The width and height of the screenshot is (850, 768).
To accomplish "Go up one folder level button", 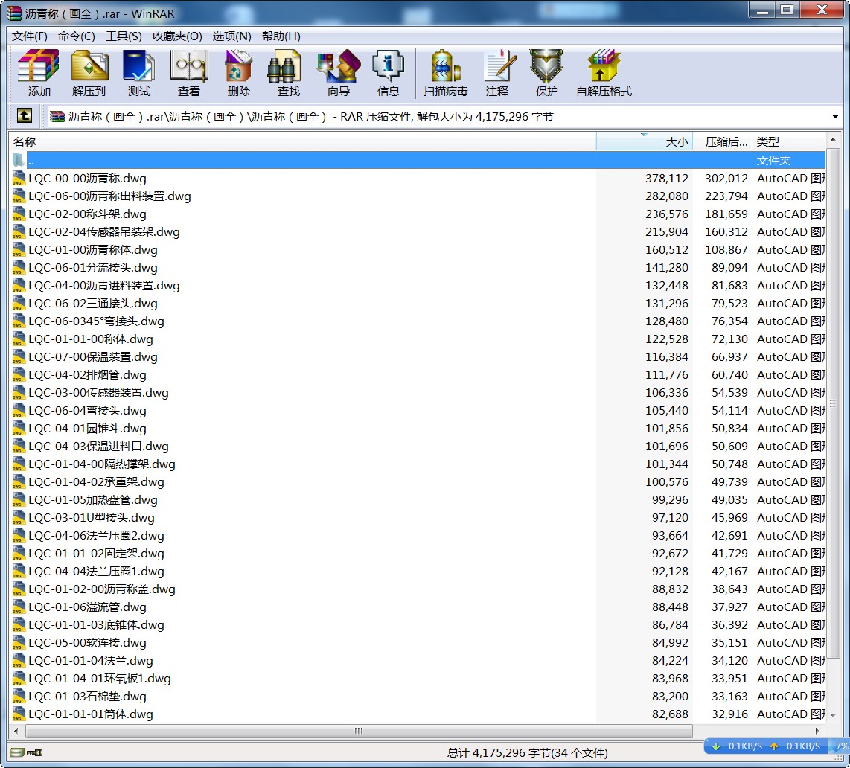I will (25, 116).
